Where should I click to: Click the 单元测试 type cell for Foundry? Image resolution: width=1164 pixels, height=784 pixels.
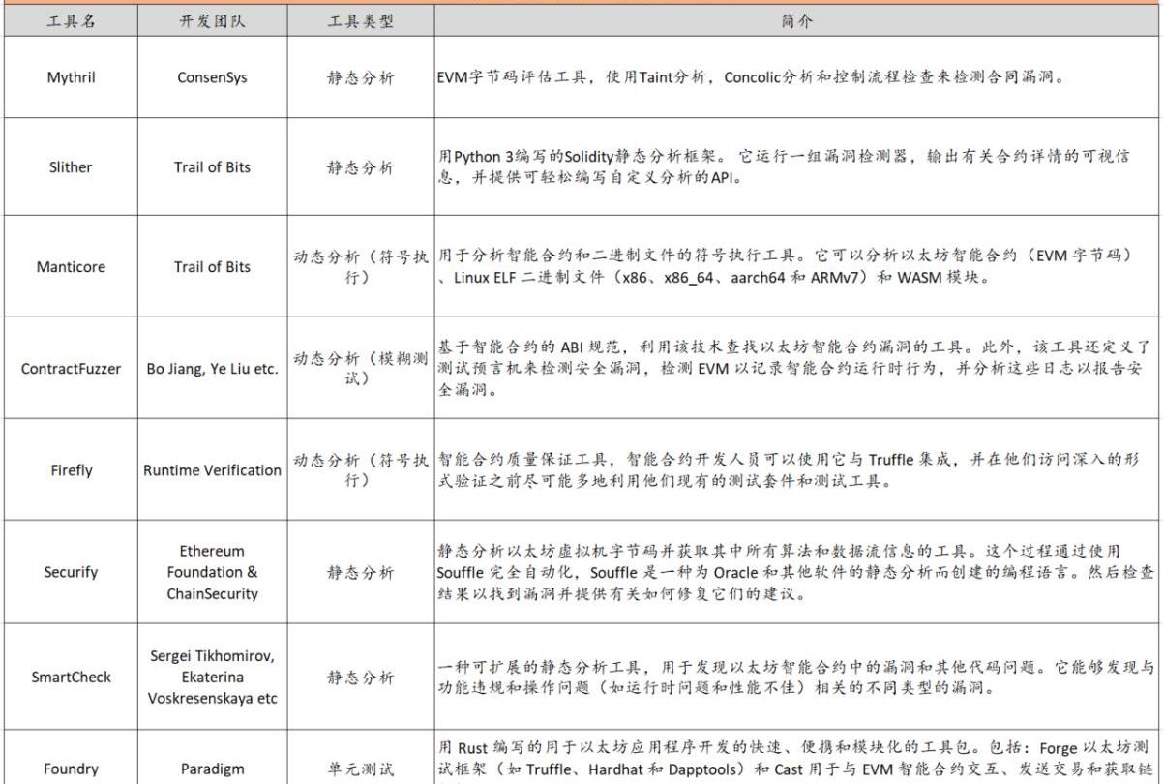[360, 769]
